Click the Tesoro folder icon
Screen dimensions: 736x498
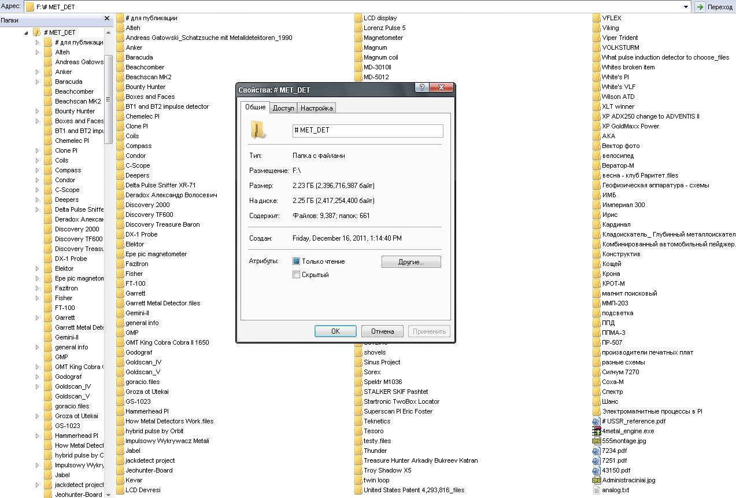358,431
